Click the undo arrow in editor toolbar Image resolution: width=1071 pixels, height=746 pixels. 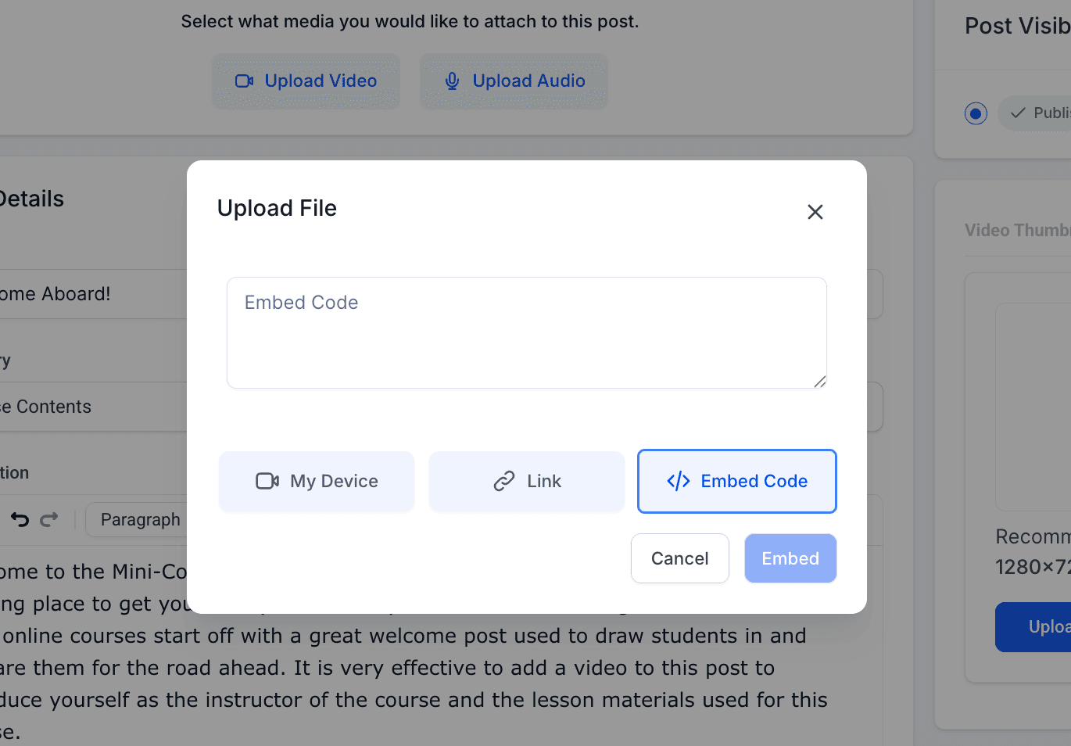point(20,519)
